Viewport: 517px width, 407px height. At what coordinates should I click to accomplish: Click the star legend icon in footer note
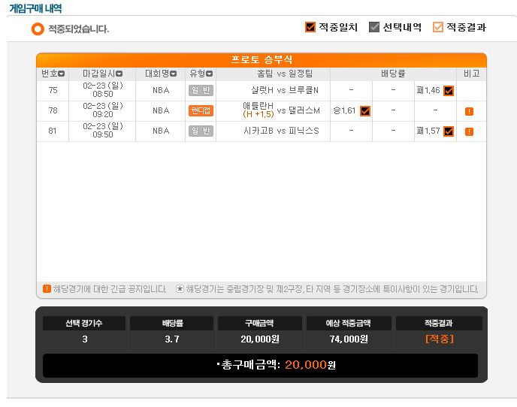180,289
